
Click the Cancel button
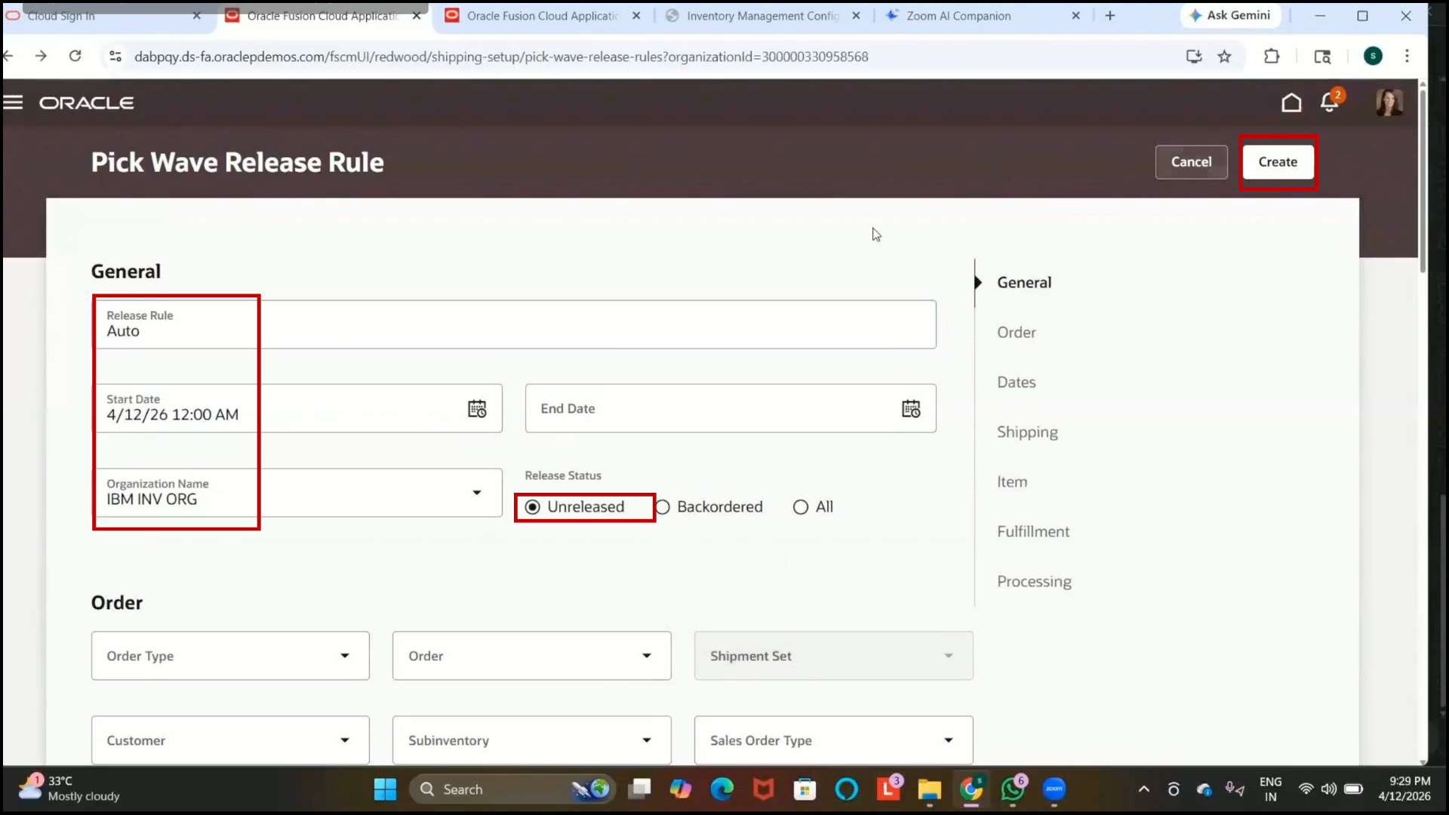pyautogui.click(x=1191, y=162)
